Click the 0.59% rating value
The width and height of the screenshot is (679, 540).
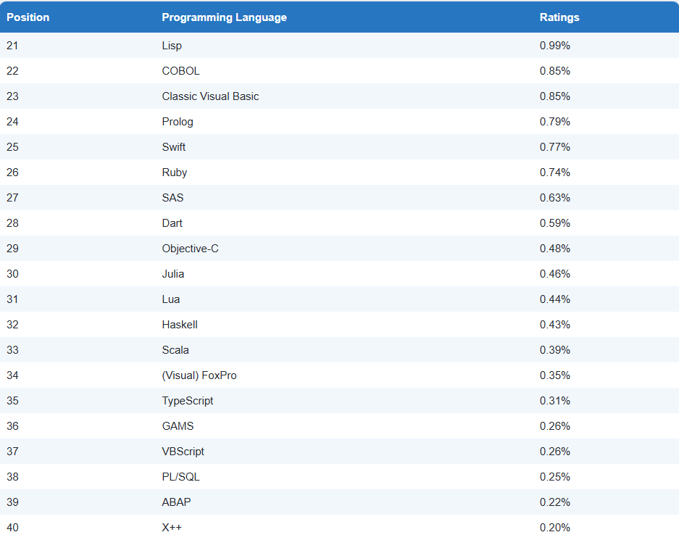(554, 223)
